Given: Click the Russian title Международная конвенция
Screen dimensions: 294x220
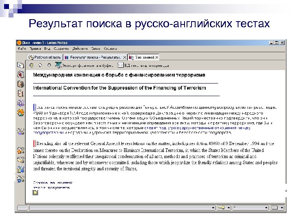Looking at the screenshot, I should click(x=119, y=75).
